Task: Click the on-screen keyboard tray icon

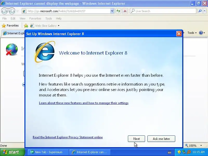Action: 170,152
